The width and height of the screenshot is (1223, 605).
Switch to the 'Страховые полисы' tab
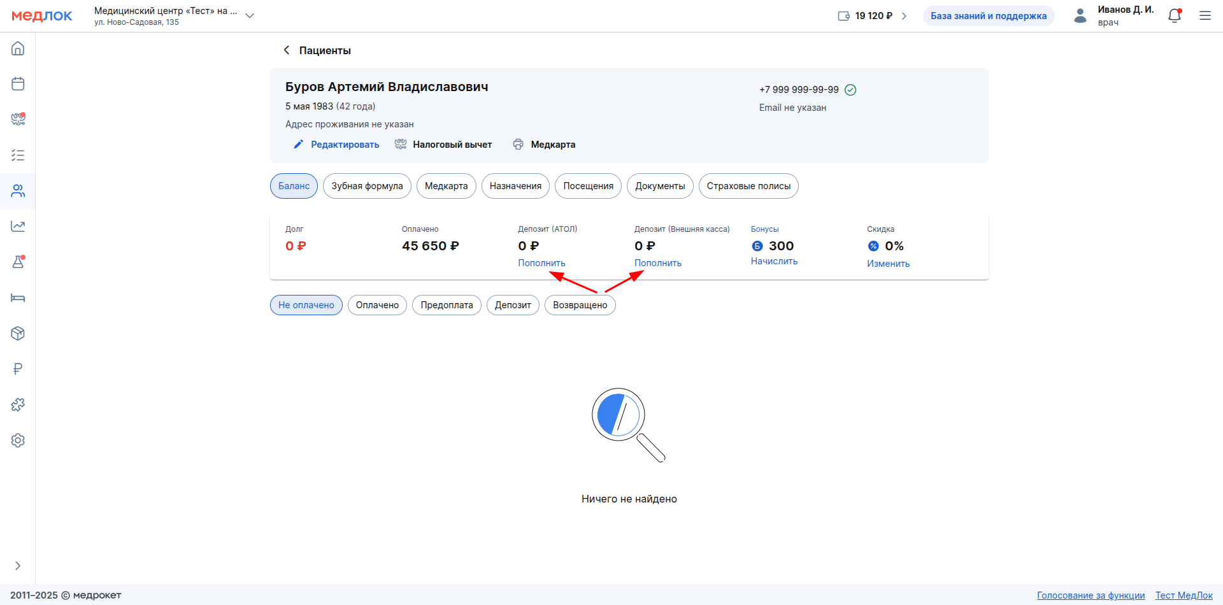(748, 186)
